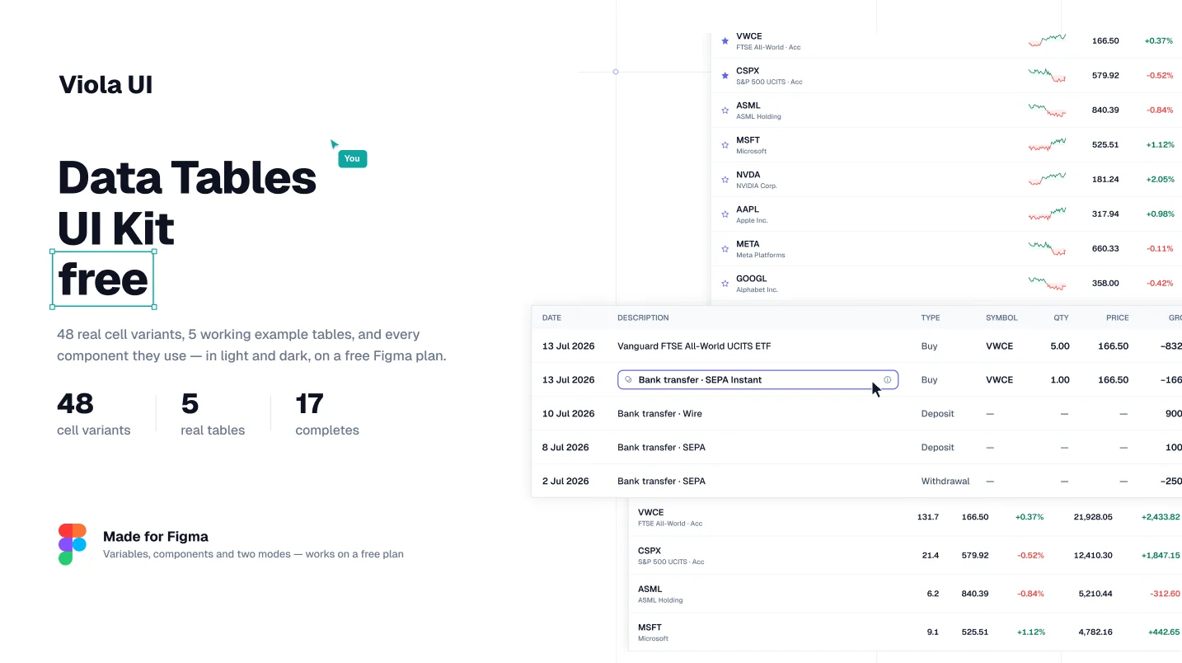Click the sparkline in the AAPL row

point(1047,214)
